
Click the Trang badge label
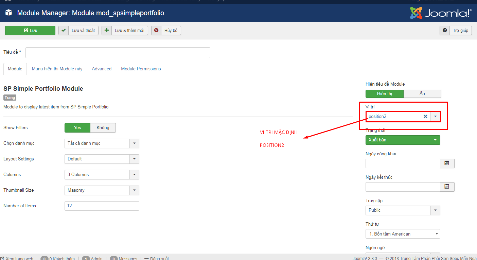pyautogui.click(x=10, y=98)
